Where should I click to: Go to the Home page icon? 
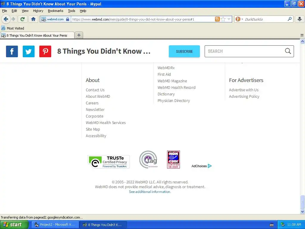33,19
